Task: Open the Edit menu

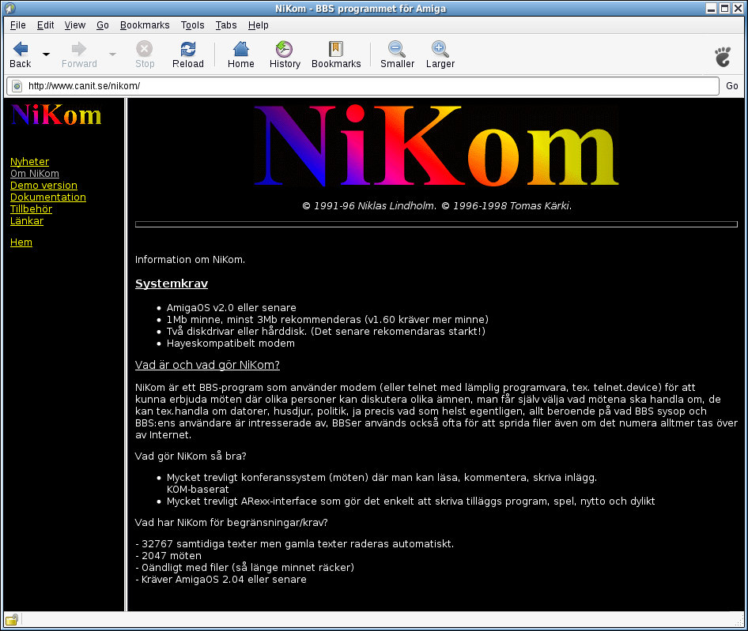Action: click(x=45, y=25)
